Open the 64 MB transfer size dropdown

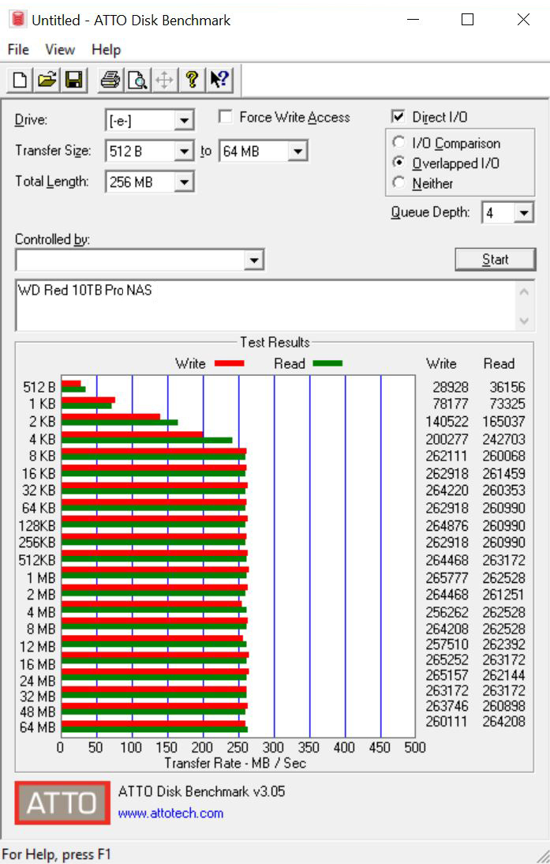coord(297,151)
